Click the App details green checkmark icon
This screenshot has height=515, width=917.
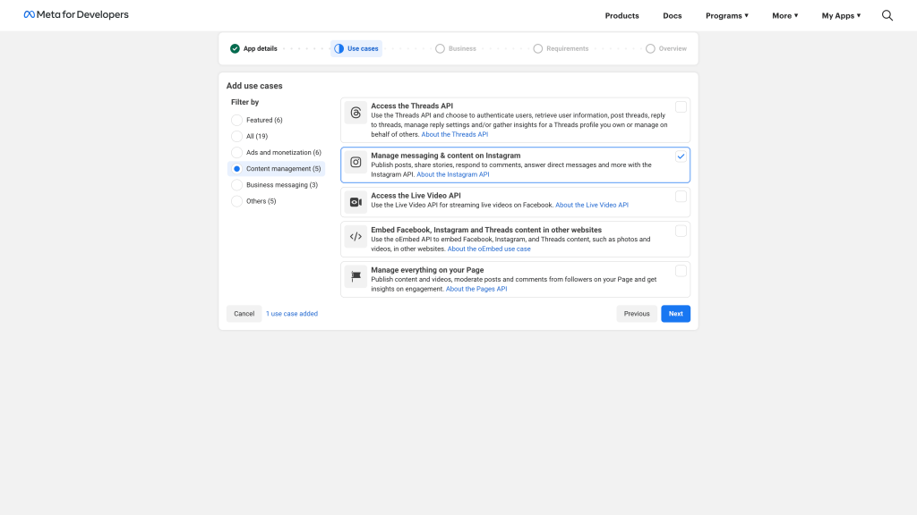(x=235, y=48)
